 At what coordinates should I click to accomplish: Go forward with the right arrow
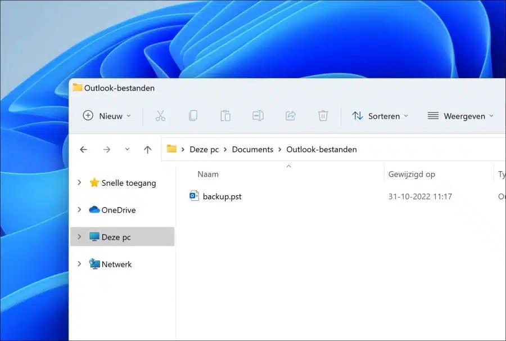tap(107, 150)
